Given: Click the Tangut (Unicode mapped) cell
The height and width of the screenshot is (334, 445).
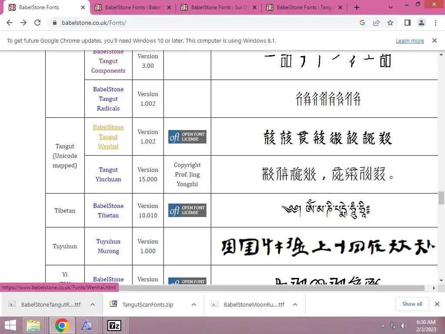Looking at the screenshot, I should [x=65, y=155].
